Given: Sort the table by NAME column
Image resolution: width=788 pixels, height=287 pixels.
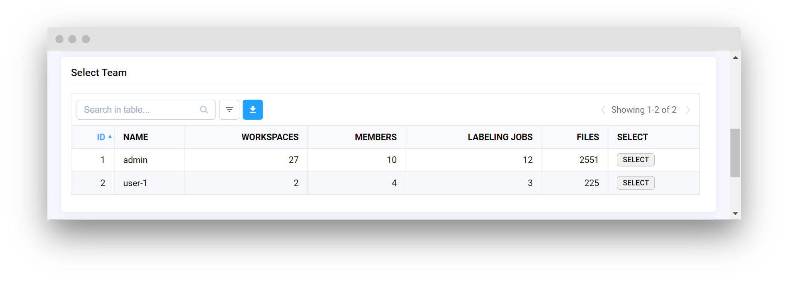Looking at the screenshot, I should (135, 137).
